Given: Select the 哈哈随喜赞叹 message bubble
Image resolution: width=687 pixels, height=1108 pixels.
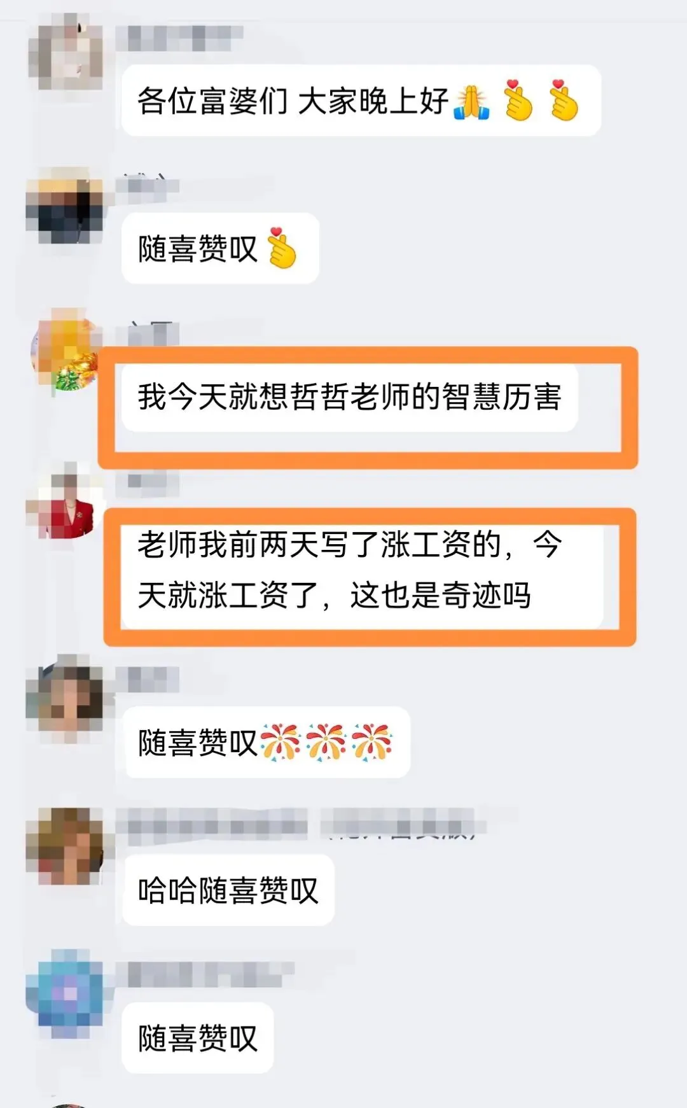Looking at the screenshot, I should coord(228,890).
